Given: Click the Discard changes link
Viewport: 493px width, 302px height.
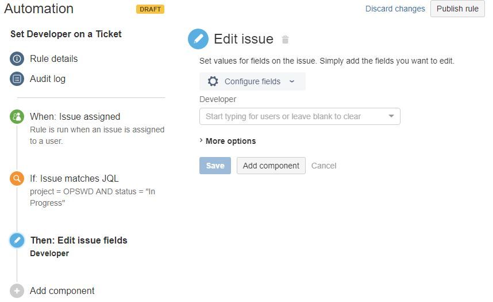Looking at the screenshot, I should (x=395, y=9).
